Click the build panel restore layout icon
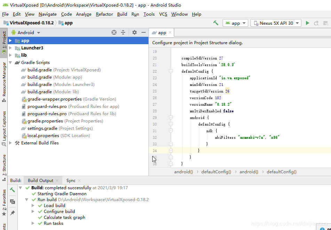This screenshot has height=230, width=331. point(13,202)
